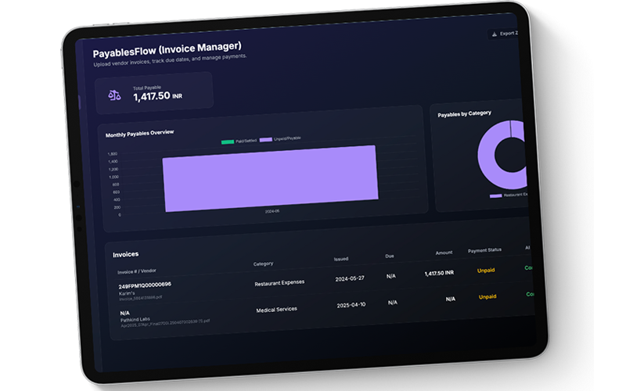Click the balance scale icon beside Total Payable

point(114,94)
